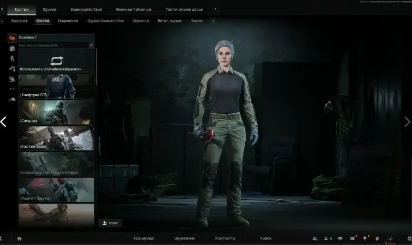412x245 pixels.
Task: Select the face mask category icon
Action: [x=12, y=79]
